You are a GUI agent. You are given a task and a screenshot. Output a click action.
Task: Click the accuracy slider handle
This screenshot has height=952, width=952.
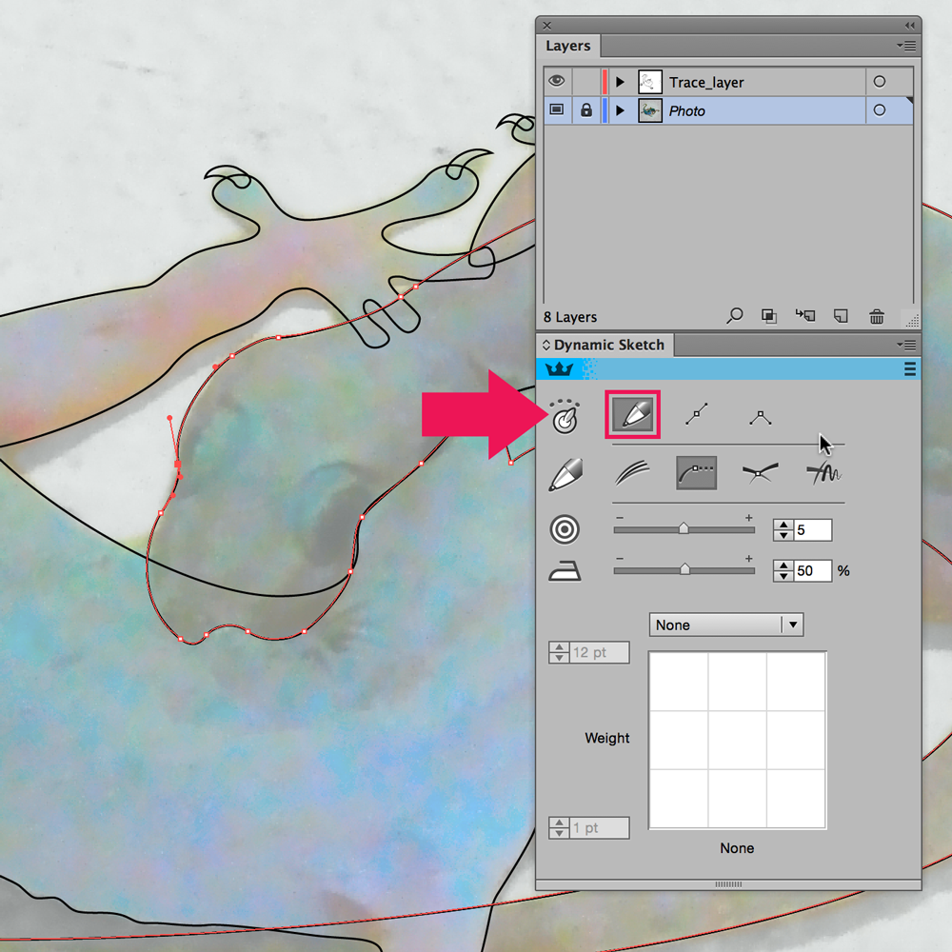point(684,528)
